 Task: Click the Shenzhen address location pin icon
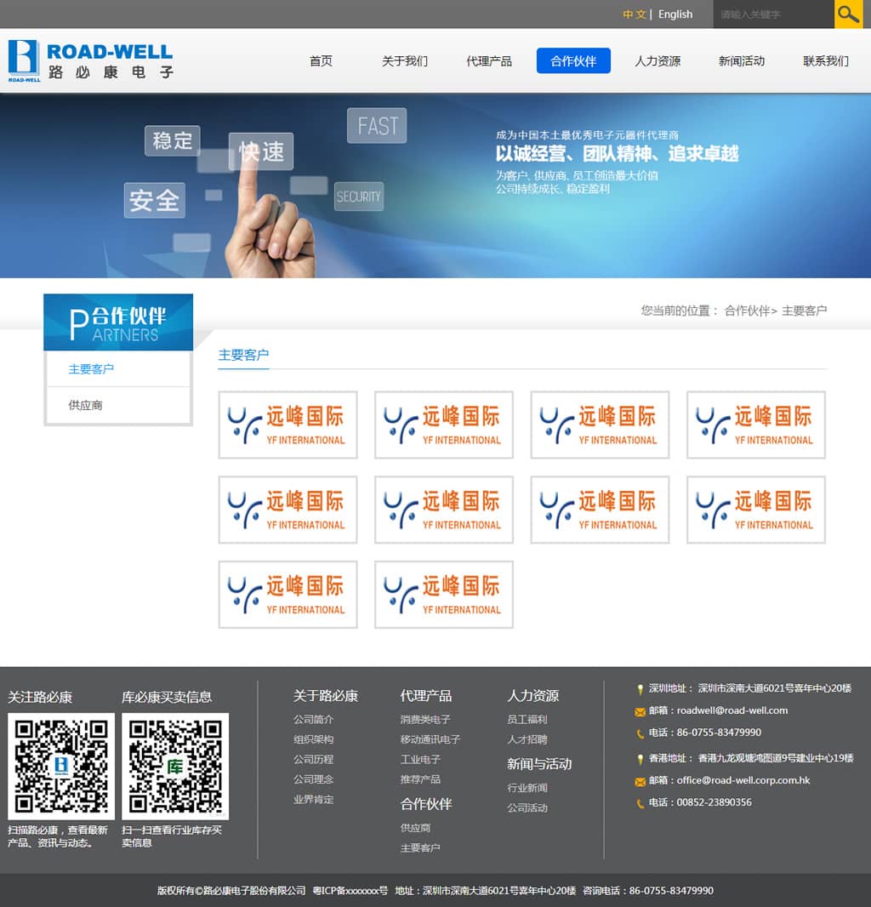pos(640,689)
